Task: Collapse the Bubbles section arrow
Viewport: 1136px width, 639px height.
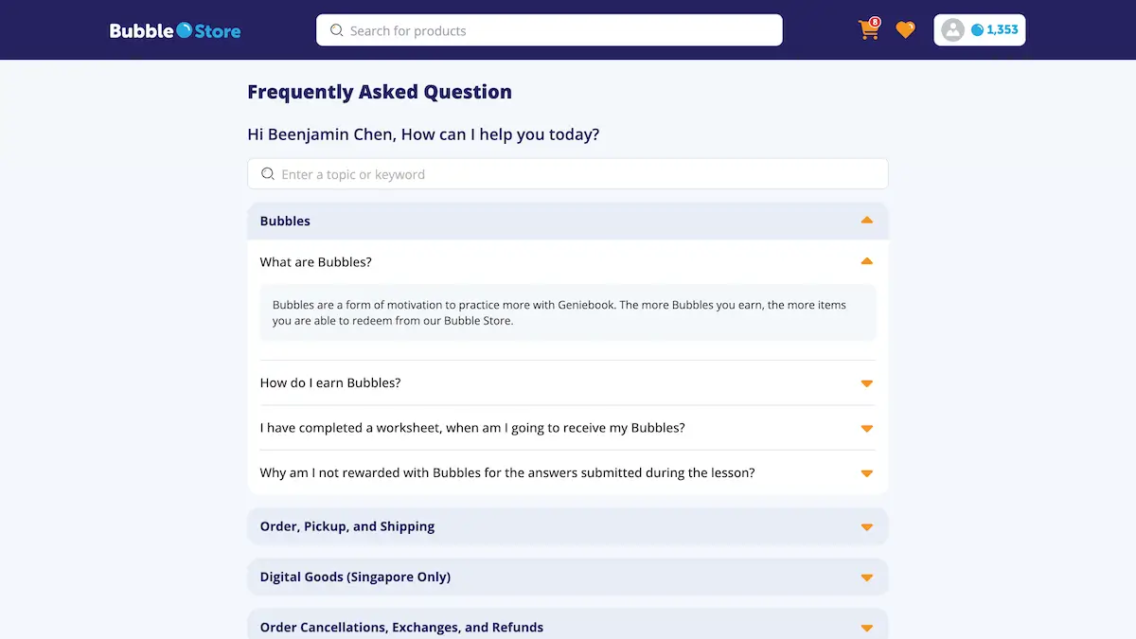Action: (x=866, y=221)
